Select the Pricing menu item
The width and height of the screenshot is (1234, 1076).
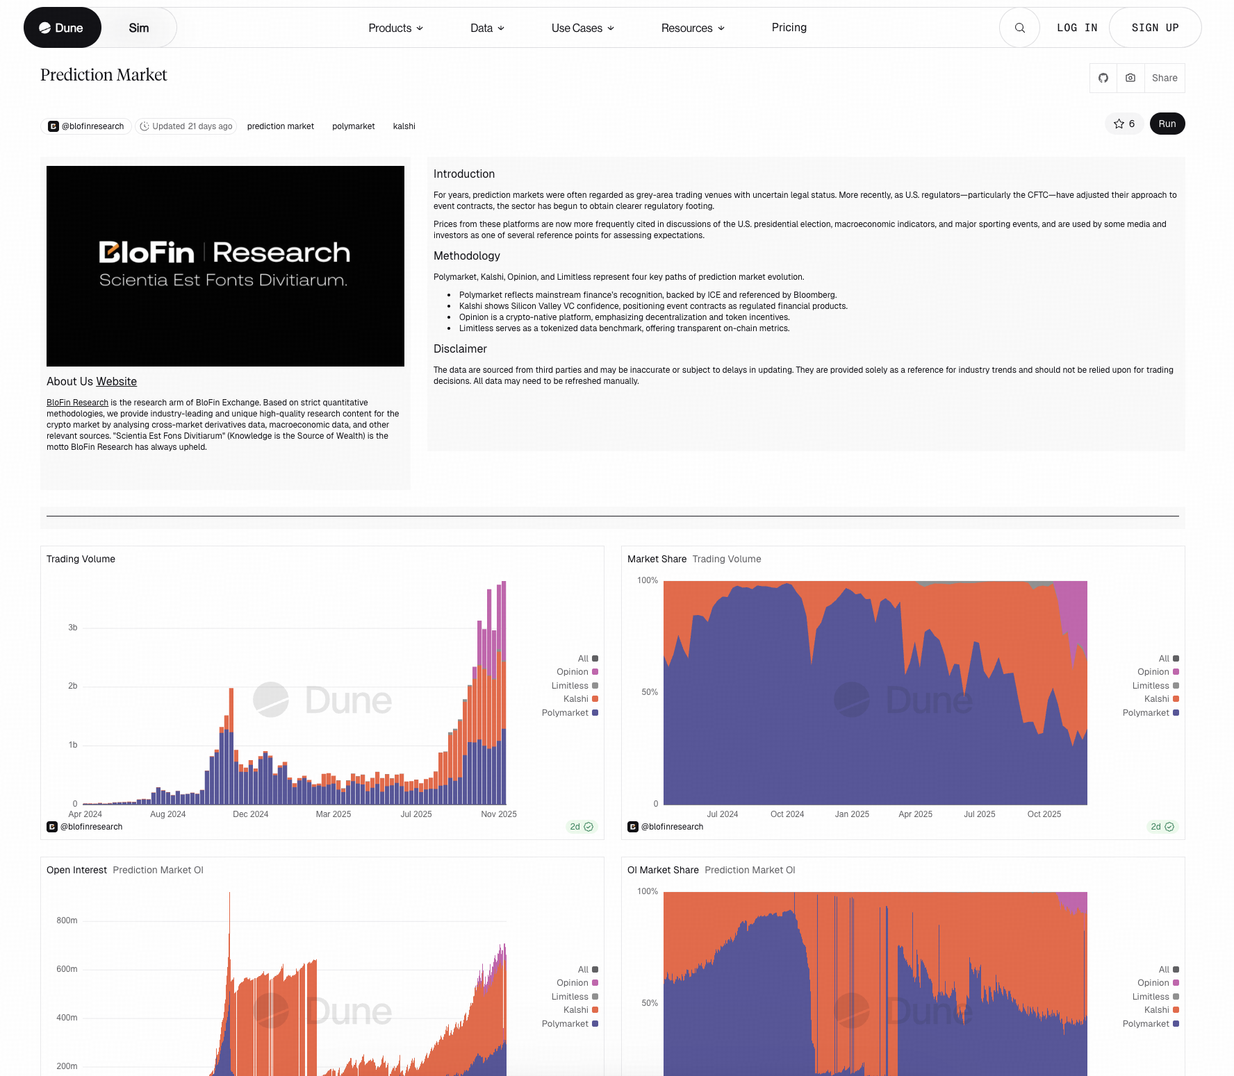point(789,28)
